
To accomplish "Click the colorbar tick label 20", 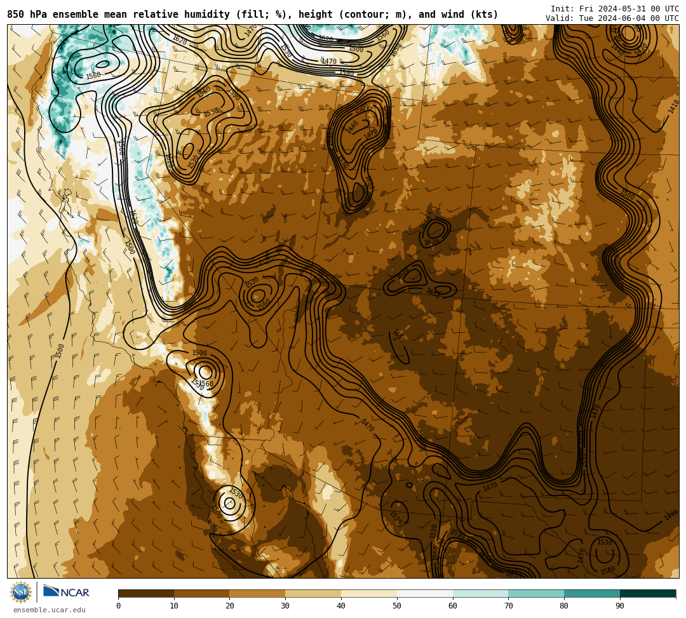I will click(230, 606).
